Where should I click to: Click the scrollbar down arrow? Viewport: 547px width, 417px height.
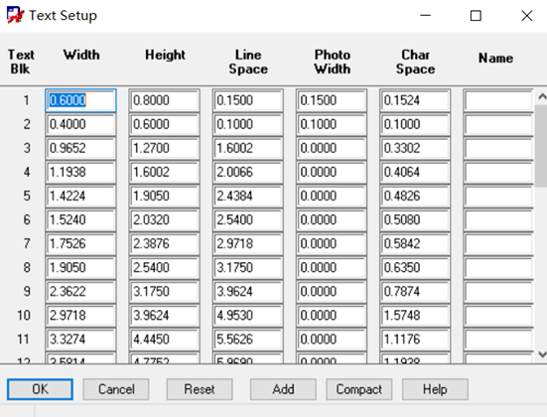[542, 354]
